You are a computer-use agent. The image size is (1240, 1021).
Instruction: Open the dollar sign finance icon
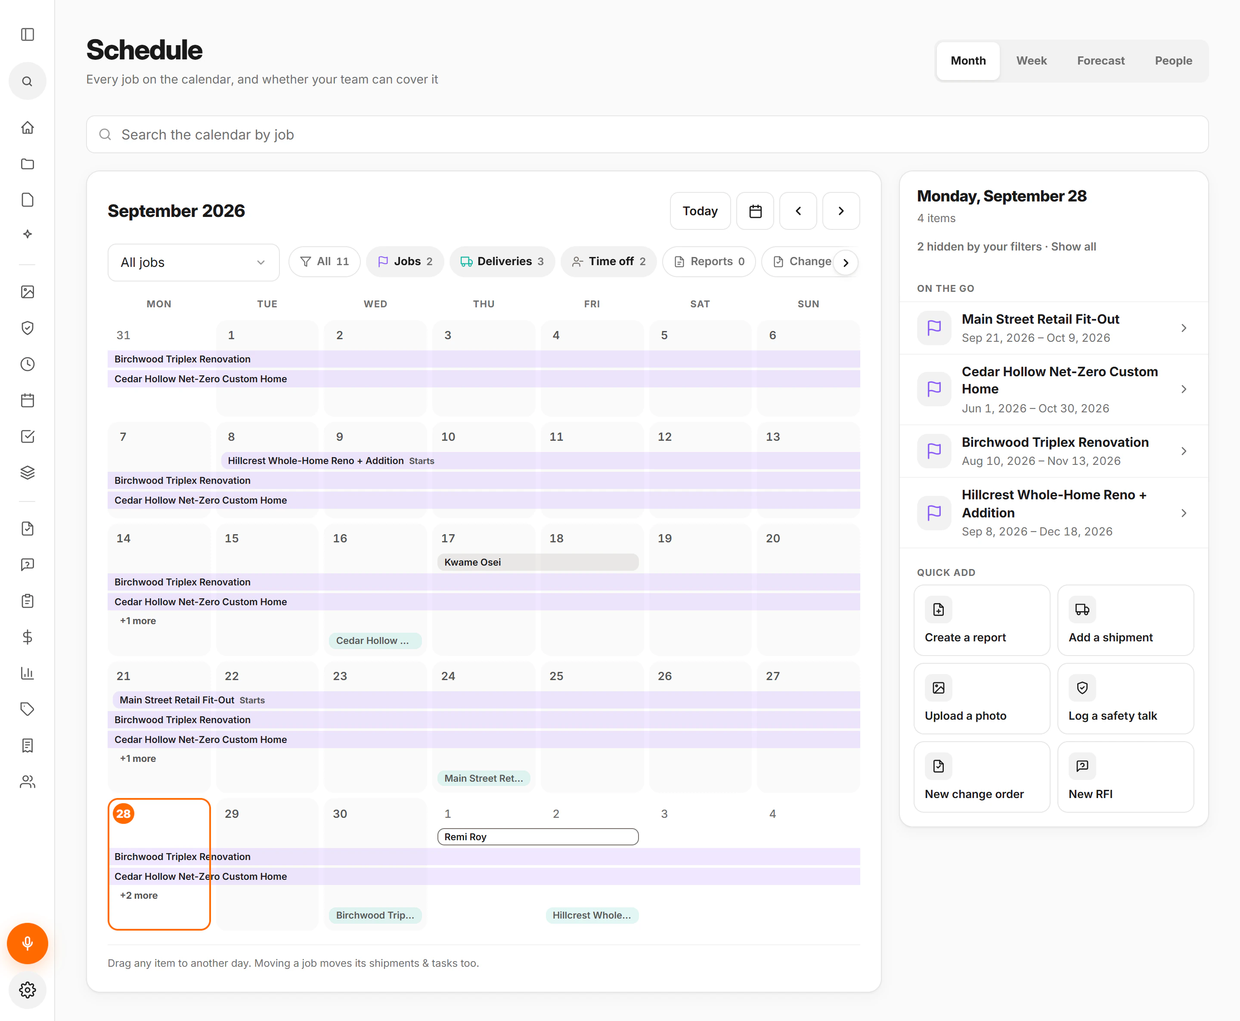tap(27, 637)
